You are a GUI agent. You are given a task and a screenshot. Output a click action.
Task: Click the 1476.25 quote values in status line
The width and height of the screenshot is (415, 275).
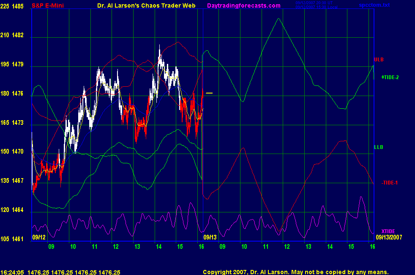[74, 272]
